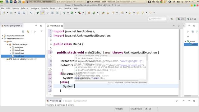Maximize the editor area
The image size is (199, 112).
178,26
